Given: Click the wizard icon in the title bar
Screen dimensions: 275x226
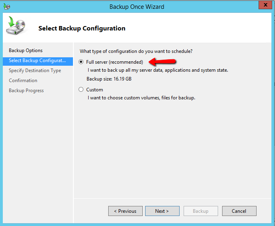Looking at the screenshot, I should click(7, 7).
